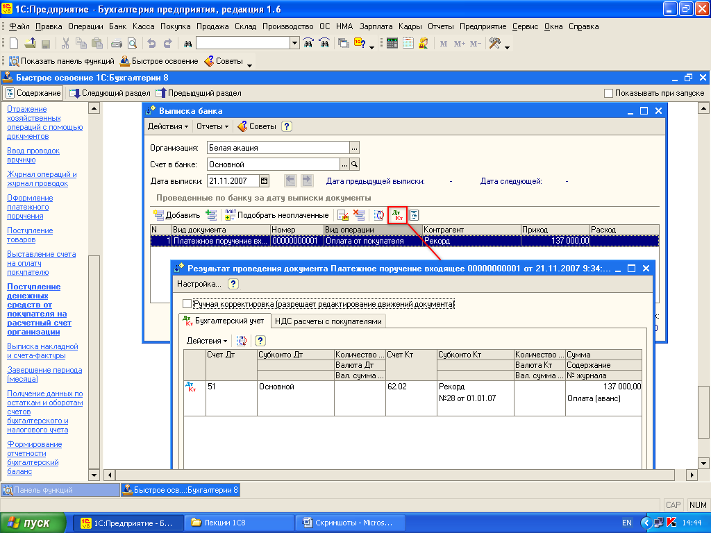Click the Copy icon in main toolbar

[81, 44]
